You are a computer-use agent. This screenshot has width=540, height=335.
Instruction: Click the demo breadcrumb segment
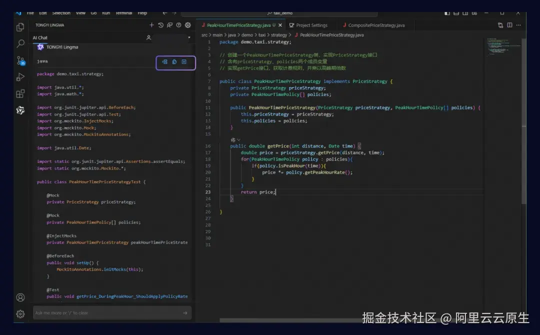pos(247,35)
